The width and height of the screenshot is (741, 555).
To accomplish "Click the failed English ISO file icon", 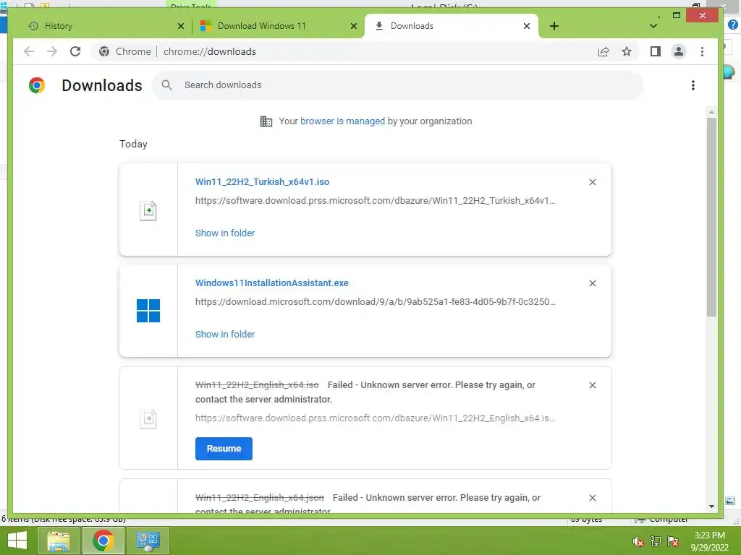I will (148, 419).
